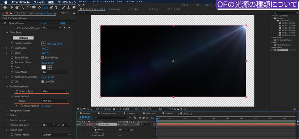The width and height of the screenshot is (299, 139).
Task: Open the effect controls panel menu icon
Action: 55,13
